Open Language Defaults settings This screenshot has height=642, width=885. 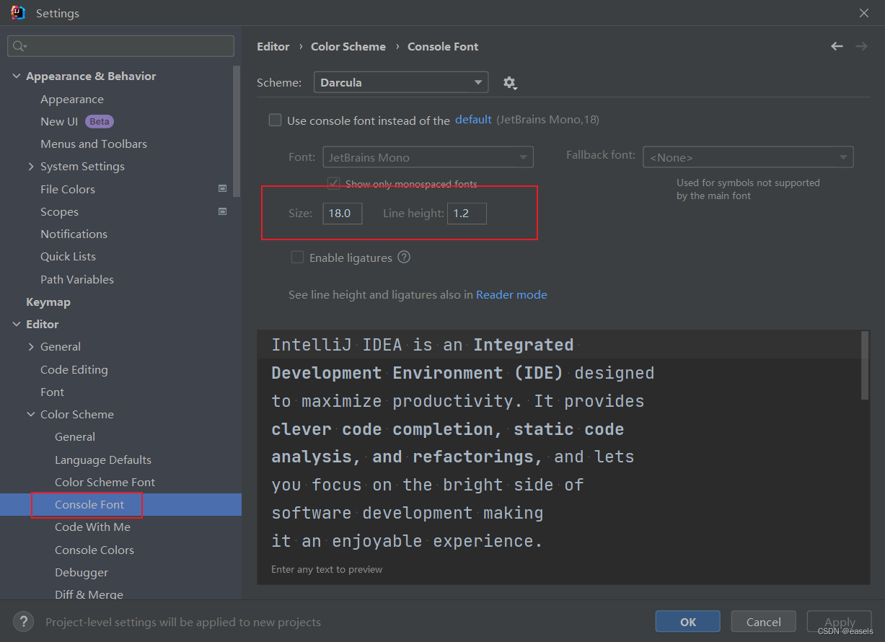[x=103, y=459]
